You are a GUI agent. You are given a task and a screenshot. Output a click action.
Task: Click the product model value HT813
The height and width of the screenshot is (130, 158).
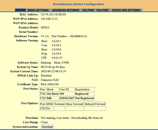point(45,28)
